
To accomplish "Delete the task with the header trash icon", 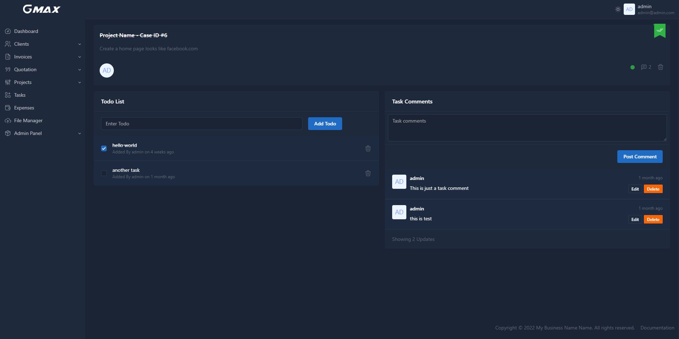I will [661, 67].
